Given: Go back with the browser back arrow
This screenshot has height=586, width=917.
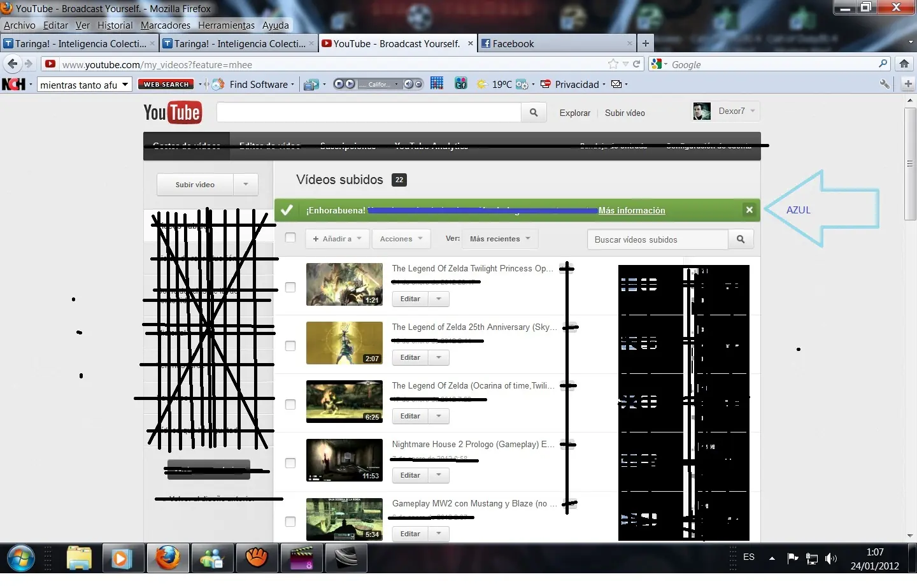Looking at the screenshot, I should 12,64.
